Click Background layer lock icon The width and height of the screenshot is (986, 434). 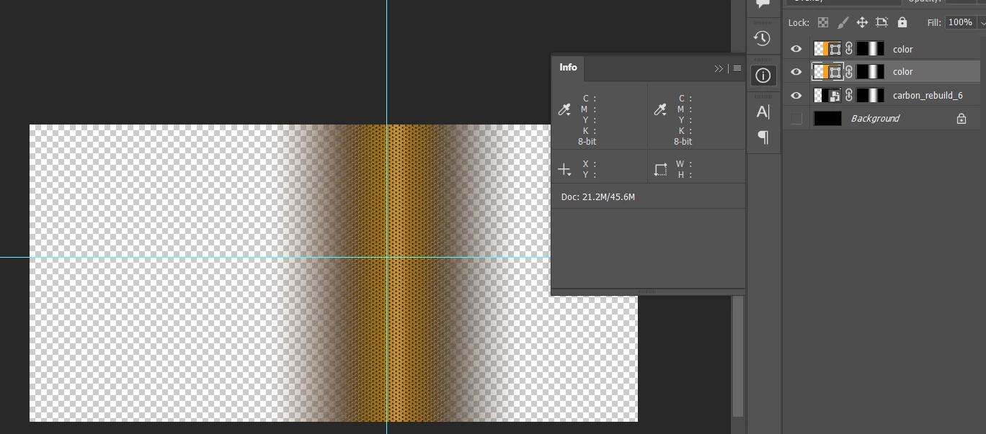pos(961,118)
